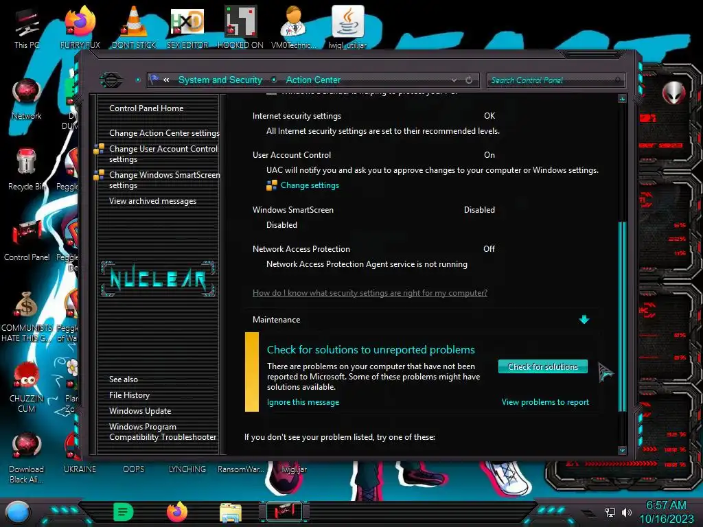Click the scrollbar up arrow in Action Center
Image resolution: width=703 pixels, height=527 pixels.
pyautogui.click(x=622, y=99)
